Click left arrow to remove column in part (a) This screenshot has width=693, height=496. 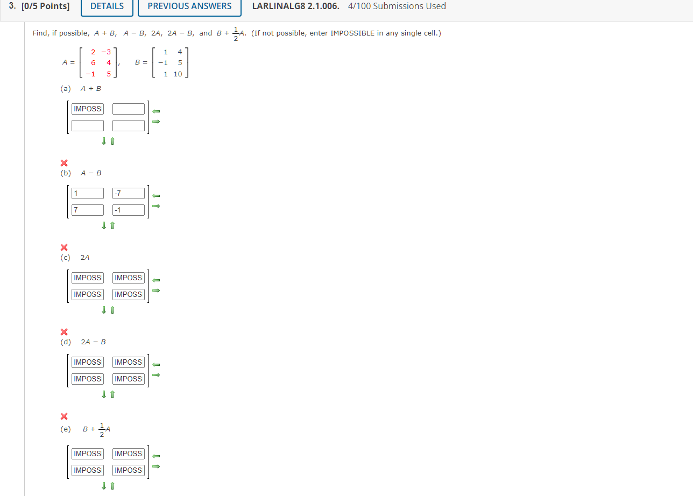point(155,111)
